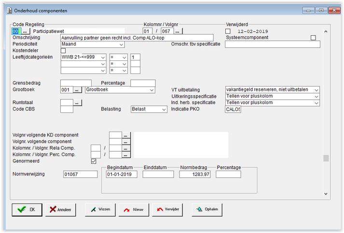The image size is (344, 233).
Task: Click the Grensbedrag input field
Action: (x=76, y=83)
